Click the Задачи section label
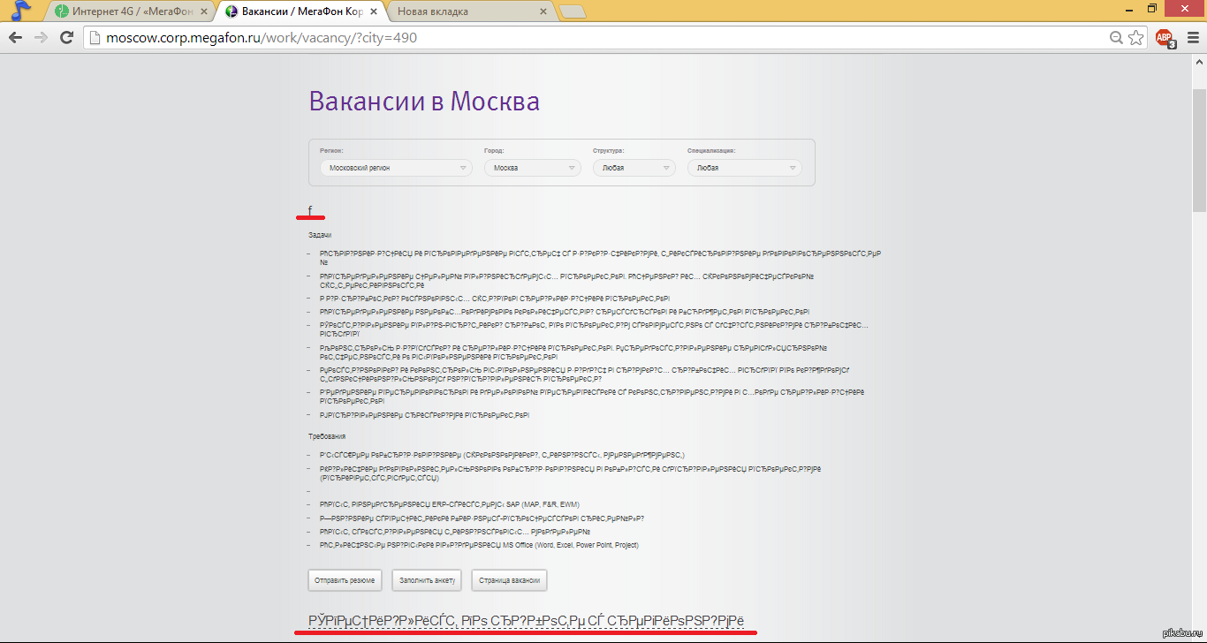1207x643 pixels. point(320,235)
